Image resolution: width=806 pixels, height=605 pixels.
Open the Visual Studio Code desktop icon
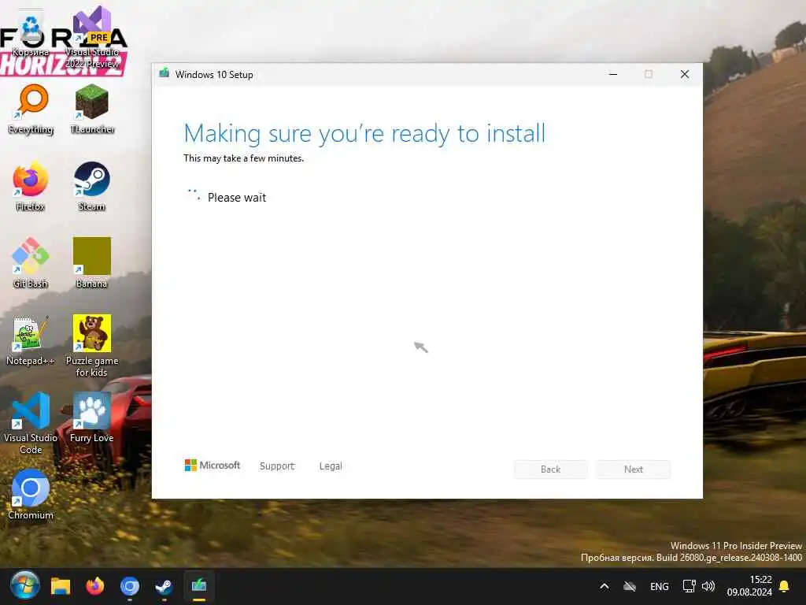pyautogui.click(x=31, y=423)
